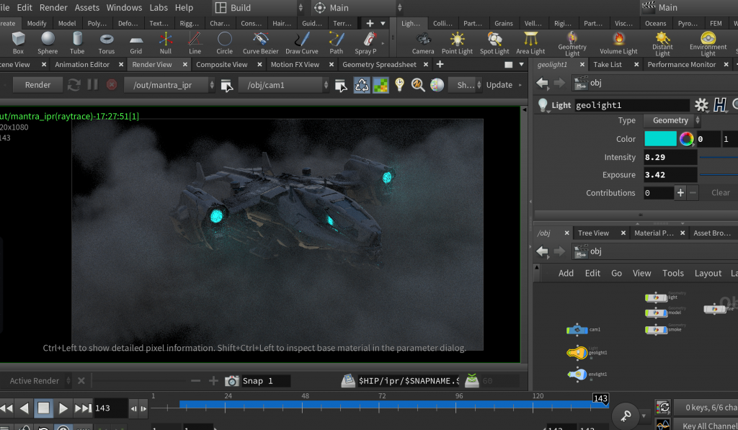Click the Intensity value field 8.29

pos(670,157)
